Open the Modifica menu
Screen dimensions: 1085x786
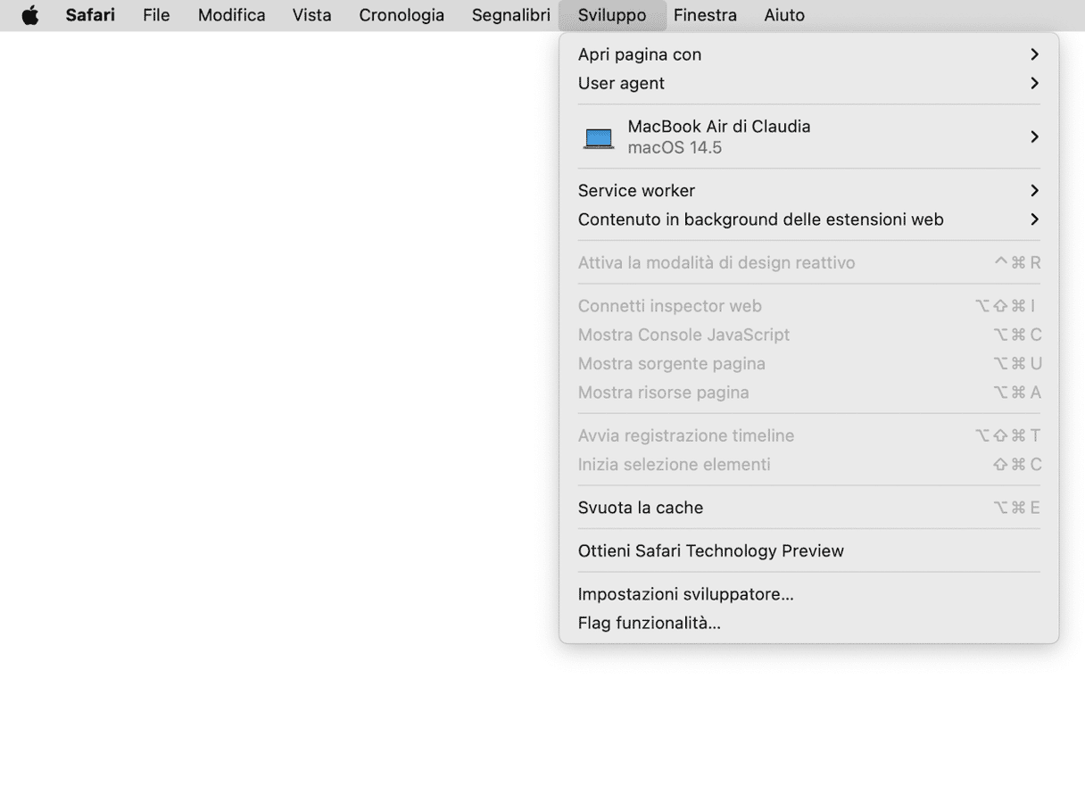[x=232, y=15]
